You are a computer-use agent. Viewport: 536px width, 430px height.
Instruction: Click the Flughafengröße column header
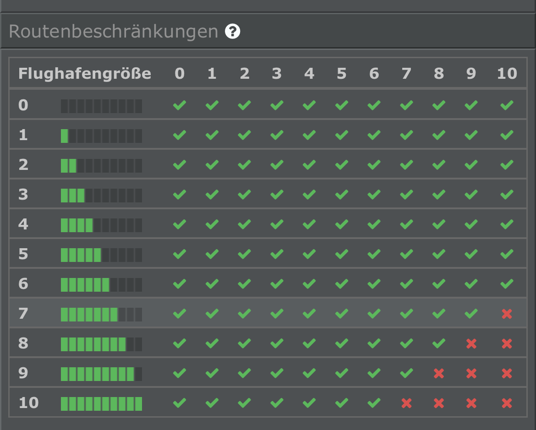point(85,73)
